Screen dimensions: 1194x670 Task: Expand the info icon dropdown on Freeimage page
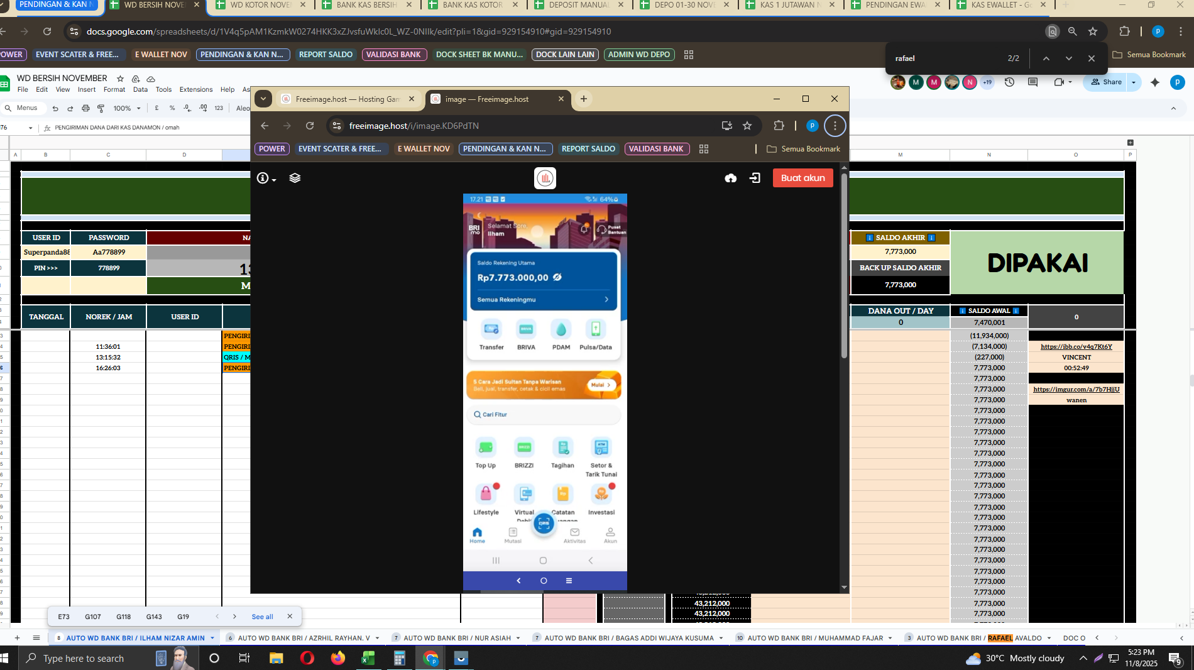pyautogui.click(x=266, y=178)
